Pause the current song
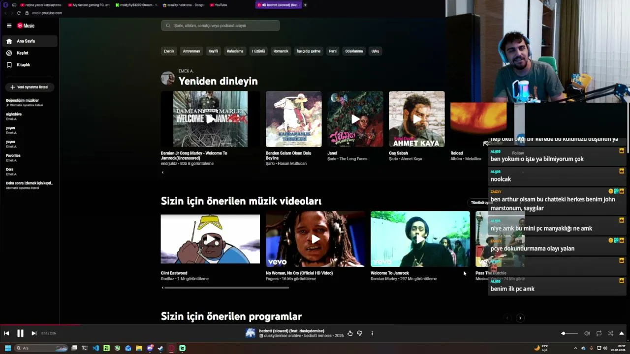Screen dimensions: 630x354 [20, 333]
